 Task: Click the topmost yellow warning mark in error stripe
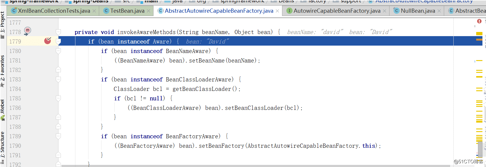(x=479, y=33)
